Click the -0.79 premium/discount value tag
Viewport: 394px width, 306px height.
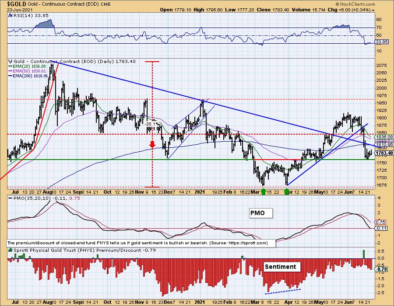(x=381, y=269)
